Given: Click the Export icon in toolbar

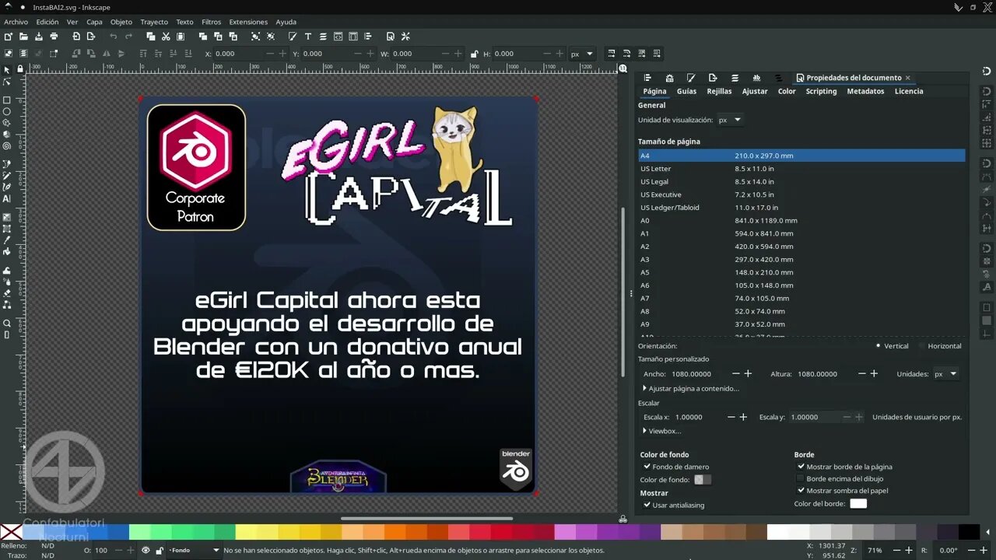Looking at the screenshot, I should (91, 37).
